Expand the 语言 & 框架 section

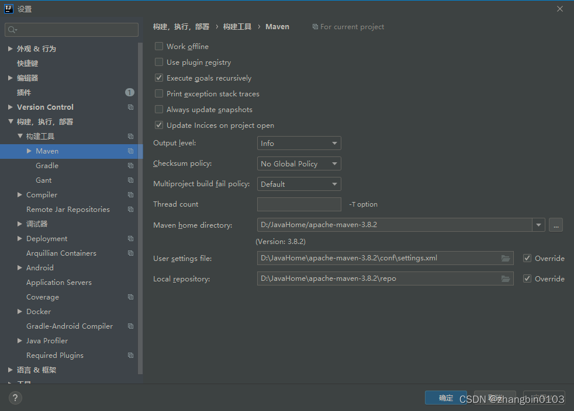(11, 370)
